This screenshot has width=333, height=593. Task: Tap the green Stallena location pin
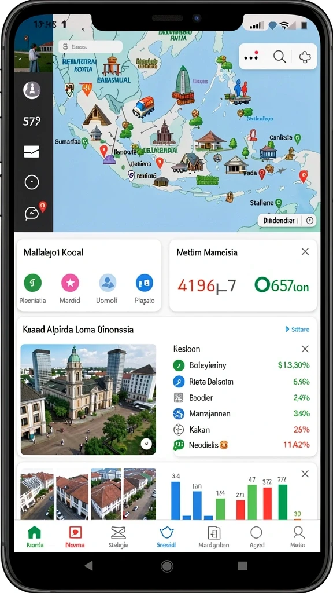pos(279,203)
